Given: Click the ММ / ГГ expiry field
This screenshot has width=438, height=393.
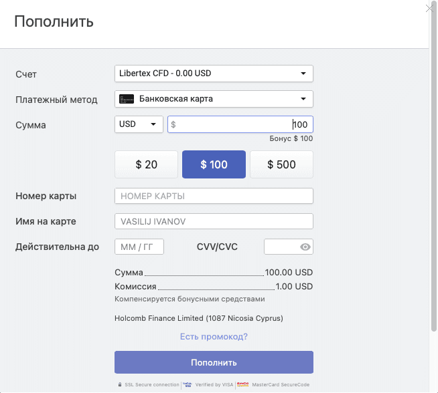Looking at the screenshot, I should (139, 247).
